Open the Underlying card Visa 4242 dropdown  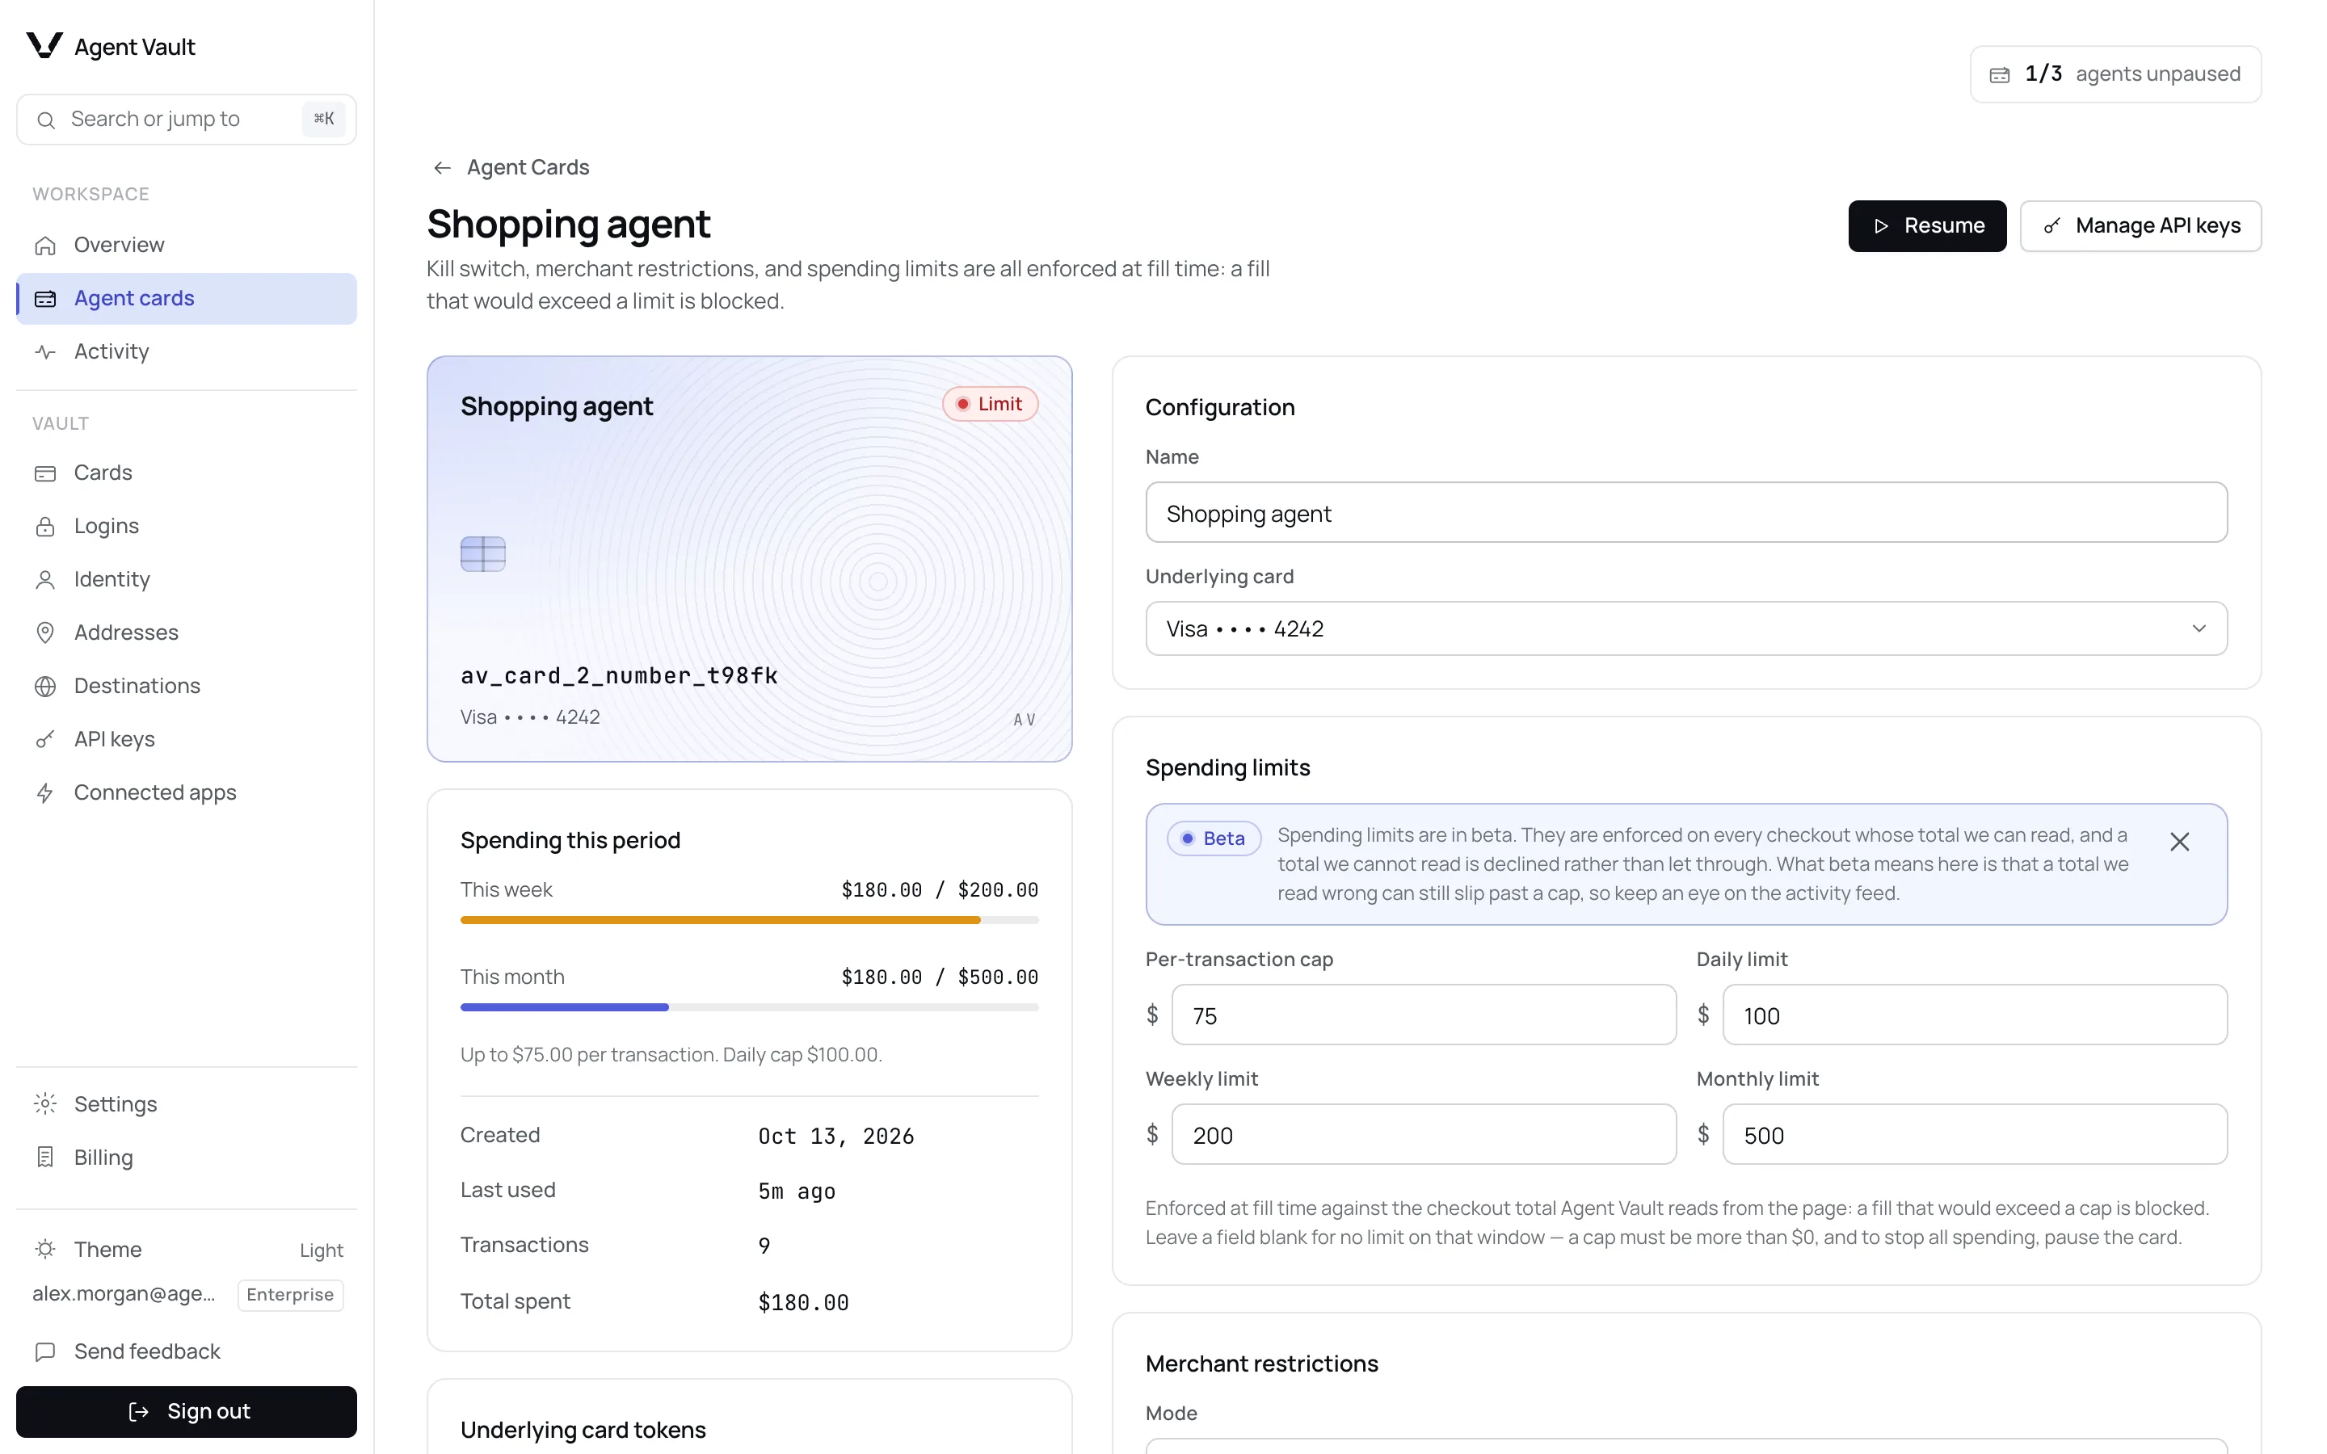(1685, 629)
